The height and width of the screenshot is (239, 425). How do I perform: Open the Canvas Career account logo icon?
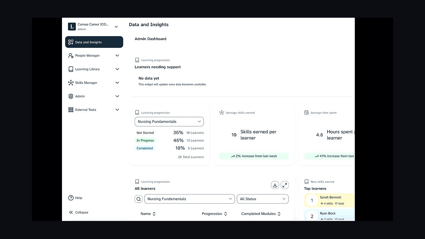coord(72,27)
